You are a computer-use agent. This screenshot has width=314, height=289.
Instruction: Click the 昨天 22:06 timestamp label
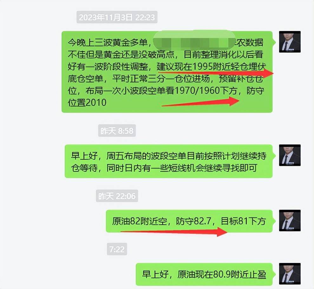point(117,196)
